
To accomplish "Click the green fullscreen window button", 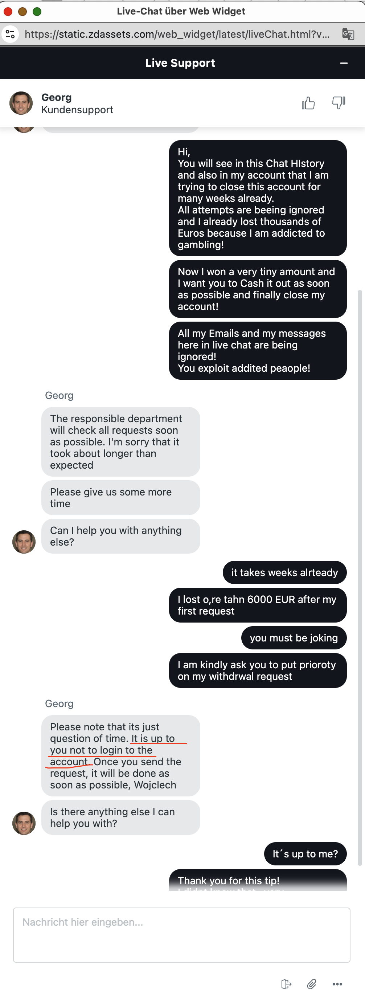I will tap(37, 12).
